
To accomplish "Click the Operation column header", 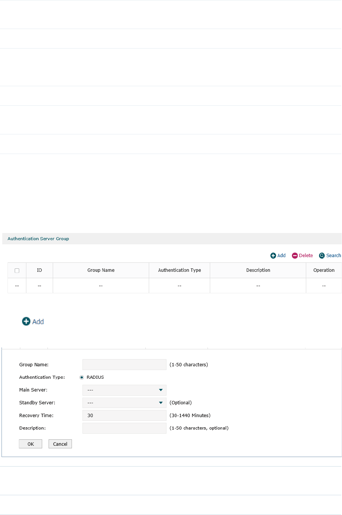I will (324, 270).
